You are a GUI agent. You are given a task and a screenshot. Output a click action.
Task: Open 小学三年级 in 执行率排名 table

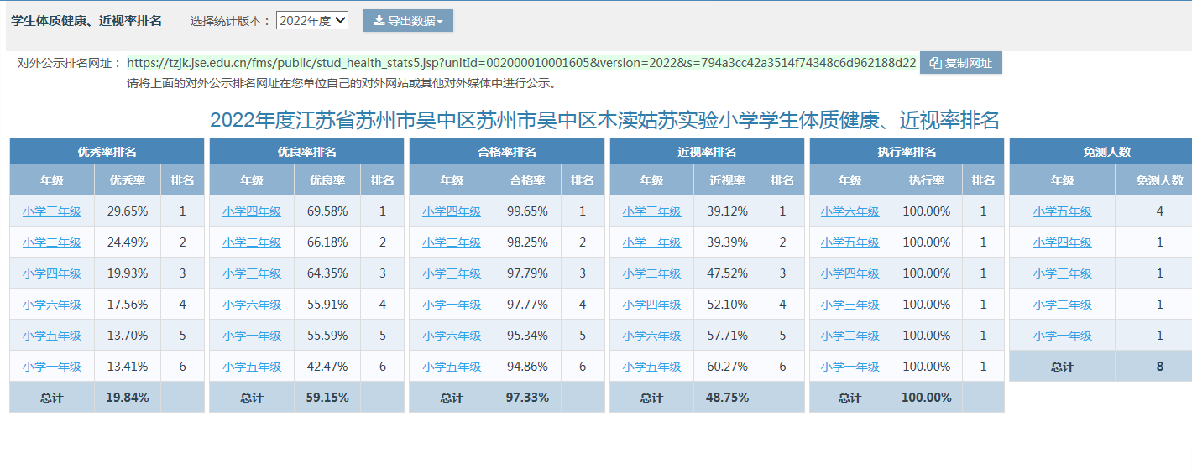click(x=850, y=305)
